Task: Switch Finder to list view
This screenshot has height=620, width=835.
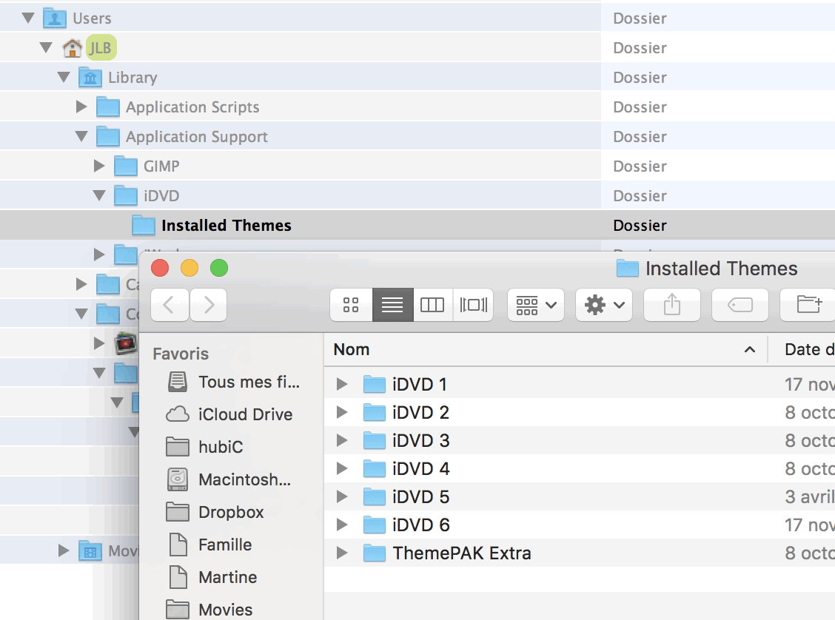Action: (x=392, y=305)
